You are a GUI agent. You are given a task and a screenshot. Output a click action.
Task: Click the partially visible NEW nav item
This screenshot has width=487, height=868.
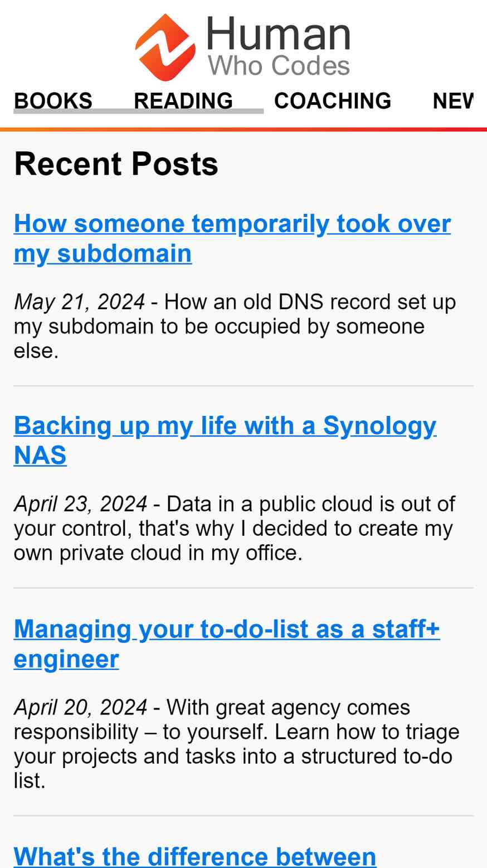click(x=453, y=101)
